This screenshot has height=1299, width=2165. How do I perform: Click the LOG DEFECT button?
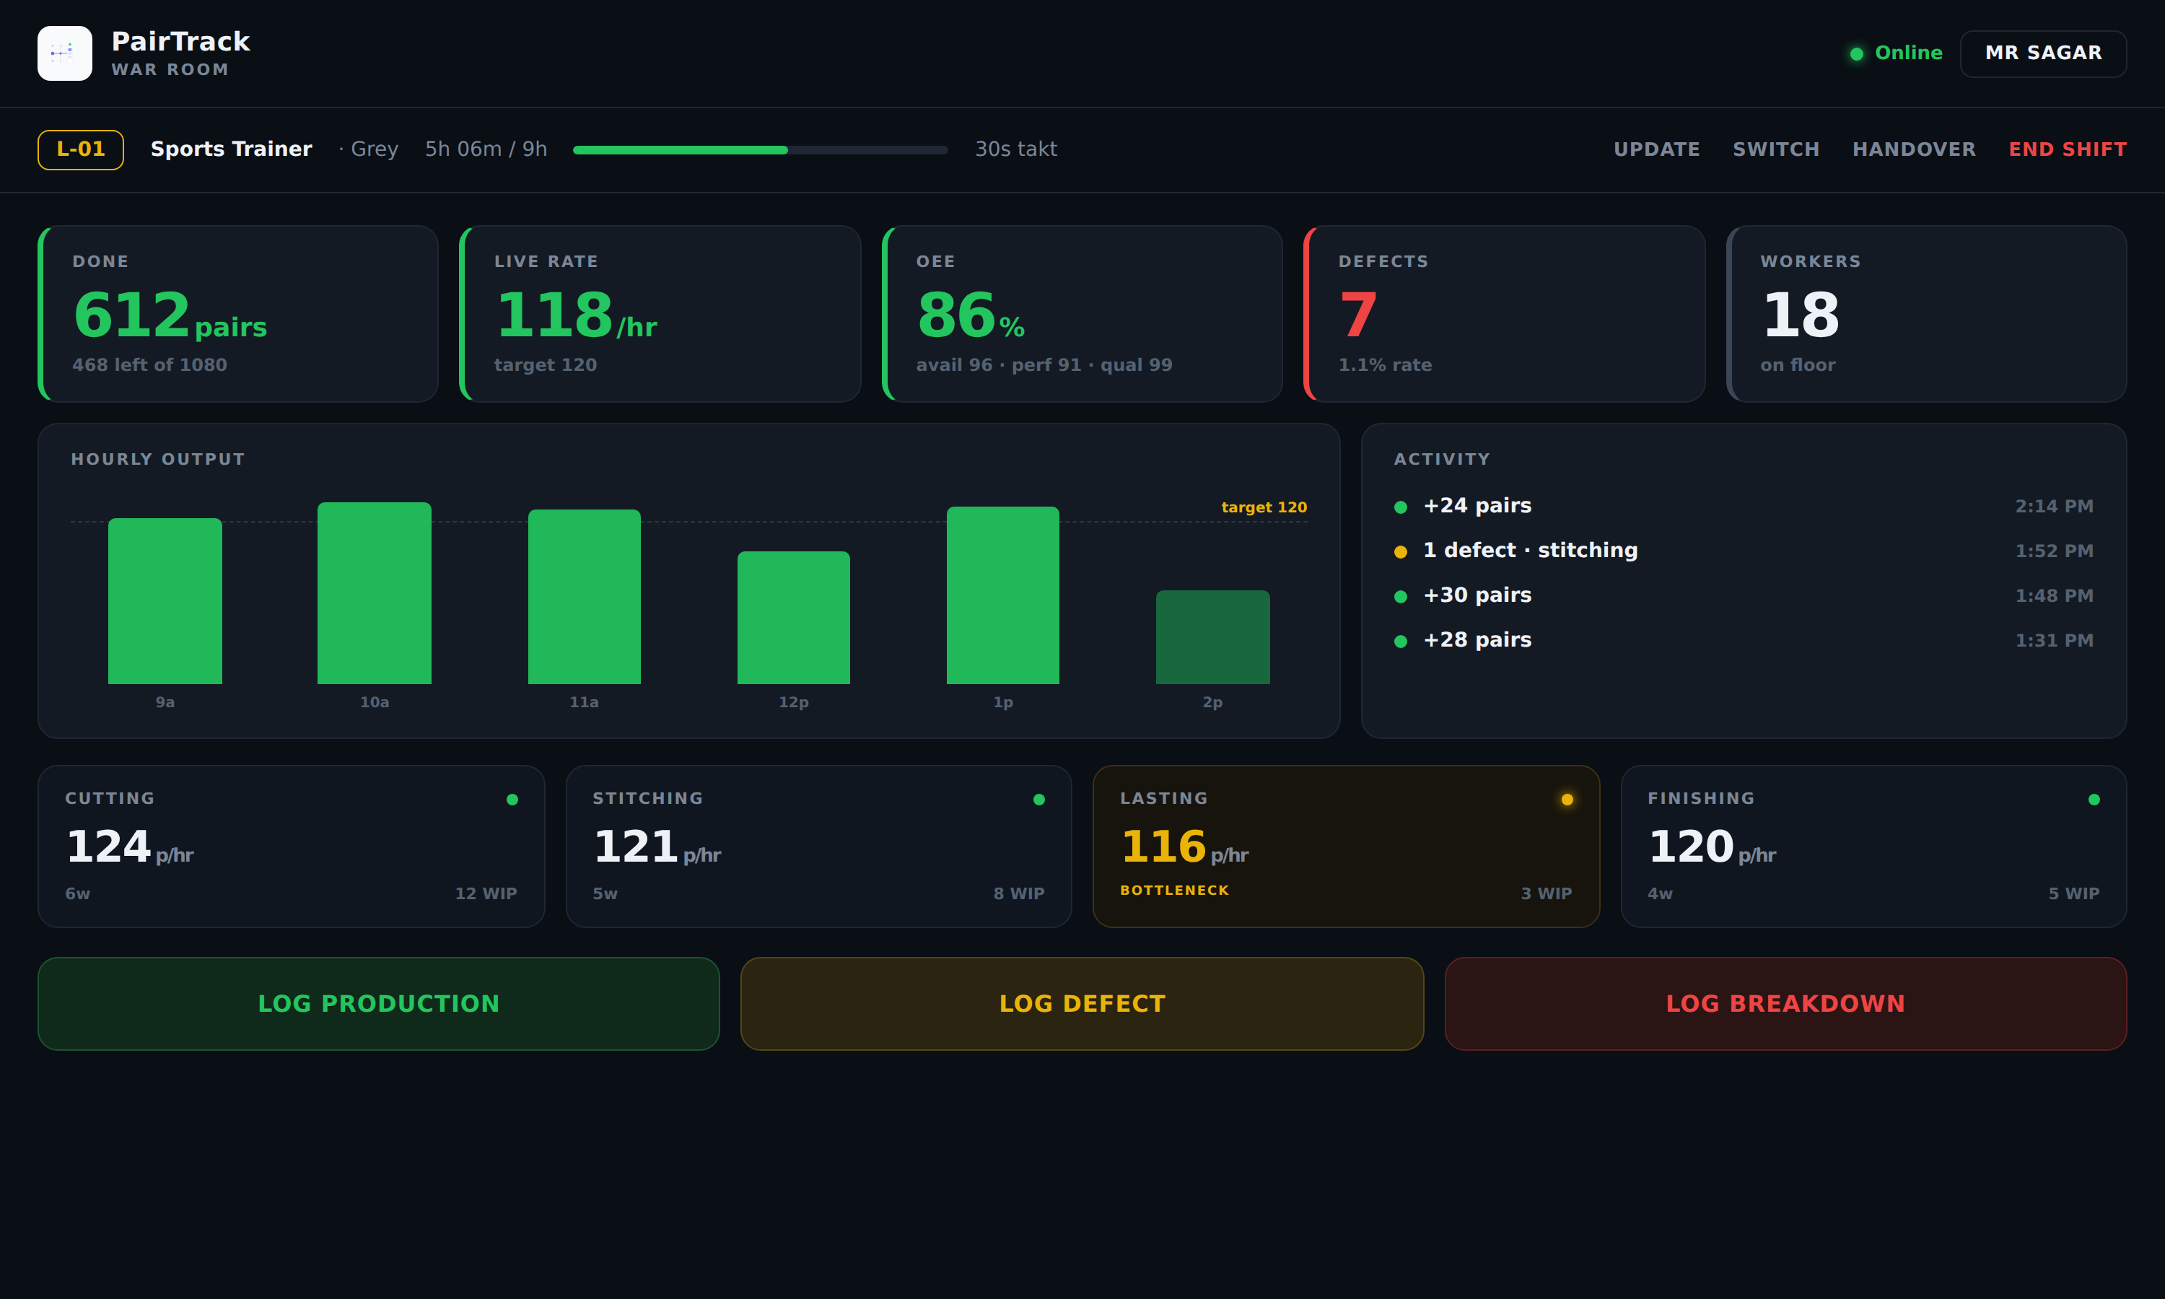click(1082, 1003)
